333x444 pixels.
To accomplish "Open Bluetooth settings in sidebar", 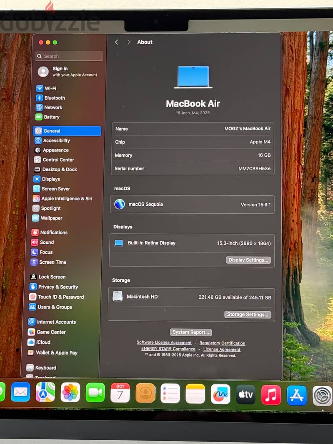I will point(50,98).
